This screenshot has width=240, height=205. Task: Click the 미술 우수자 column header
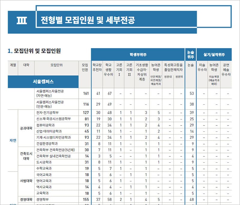202,67
